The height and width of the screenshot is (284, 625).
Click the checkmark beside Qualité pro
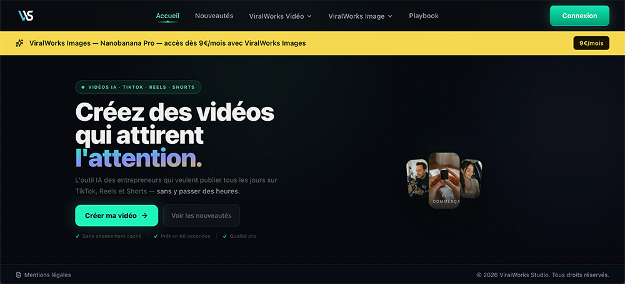tap(225, 236)
